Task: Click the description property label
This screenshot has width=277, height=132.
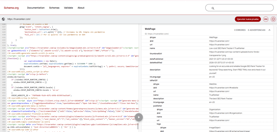Action: [x=155, y=70]
